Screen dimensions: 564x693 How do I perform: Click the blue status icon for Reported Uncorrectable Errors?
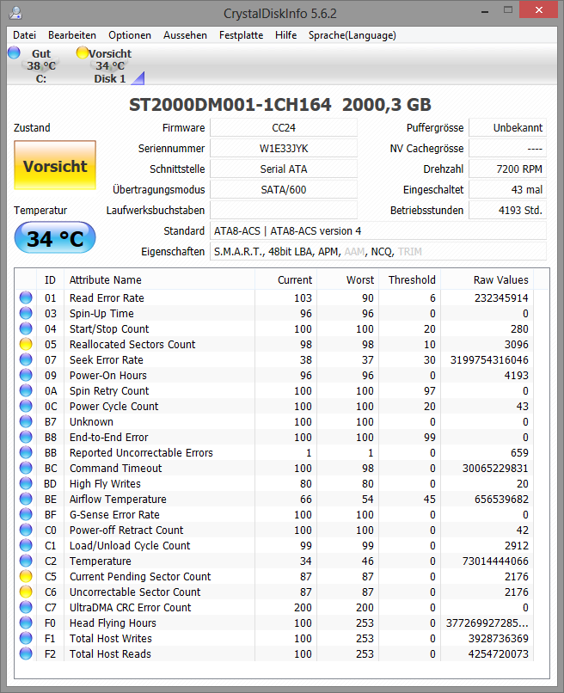(26, 452)
